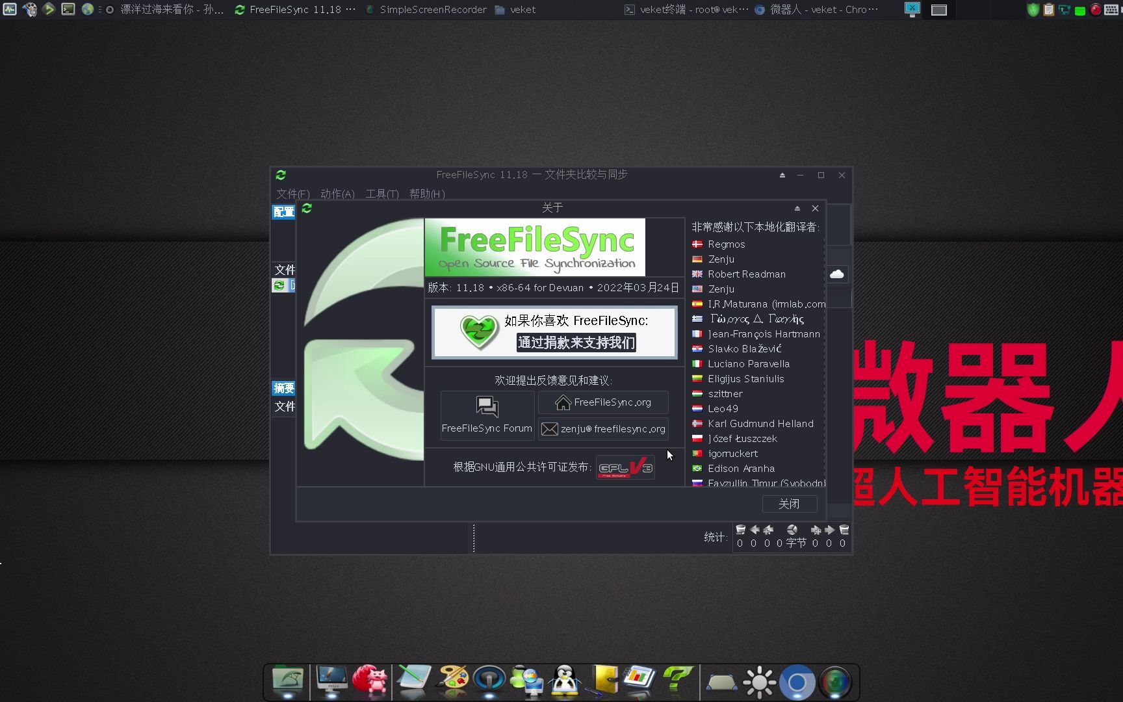
Task: Switch to the FreeFileSync 11.18 taskbar entry
Action: click(296, 10)
